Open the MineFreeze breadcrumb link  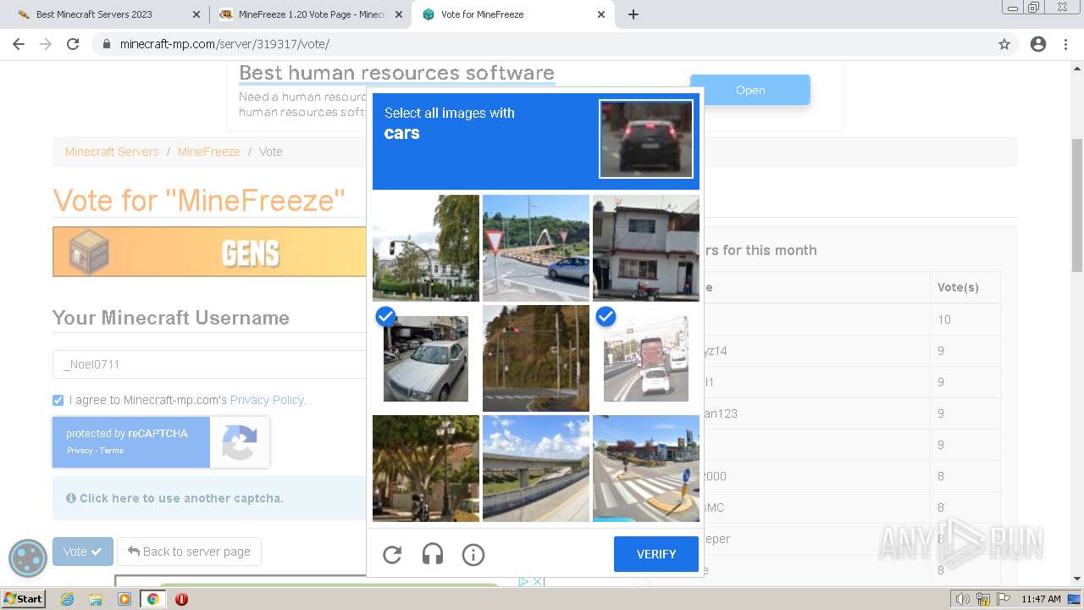coord(208,152)
